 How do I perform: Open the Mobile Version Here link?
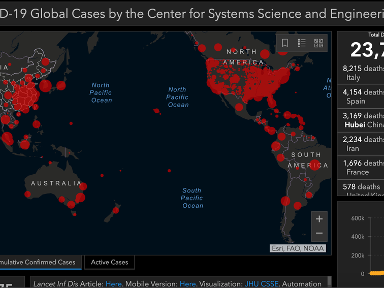tap(187, 284)
